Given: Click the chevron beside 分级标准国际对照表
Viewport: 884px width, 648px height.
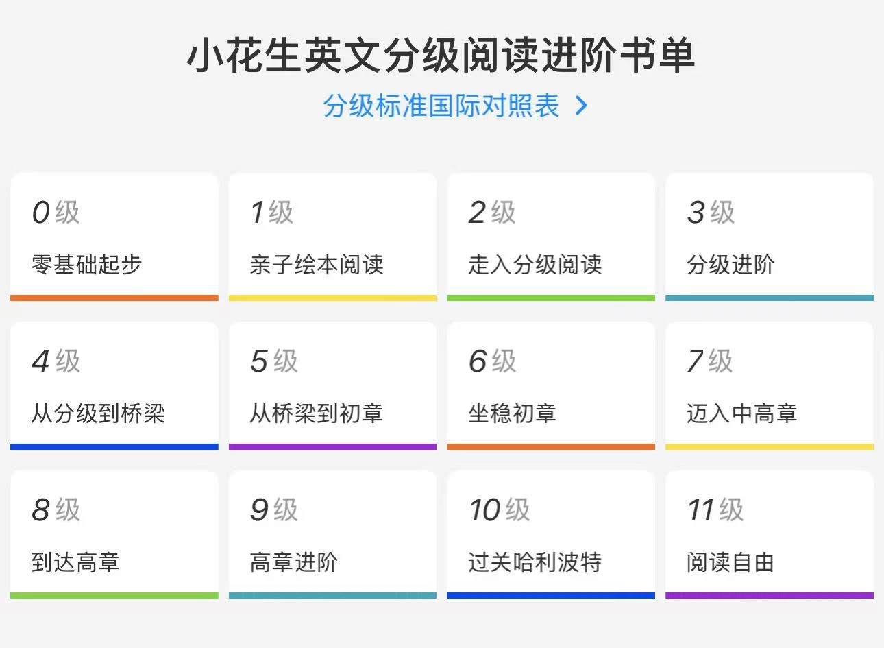Looking at the screenshot, I should 582,106.
